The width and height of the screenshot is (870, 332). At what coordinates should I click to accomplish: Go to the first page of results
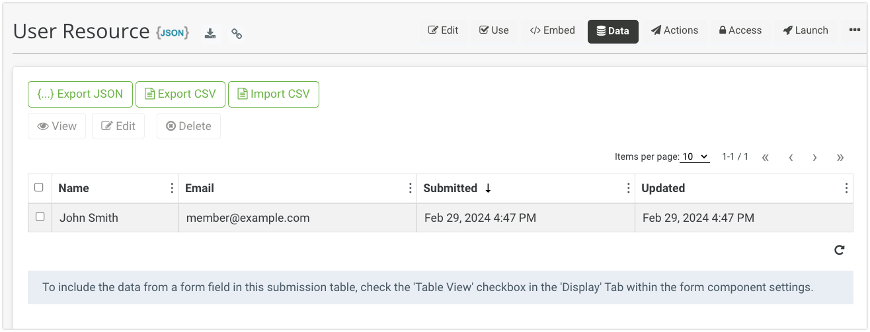(766, 157)
